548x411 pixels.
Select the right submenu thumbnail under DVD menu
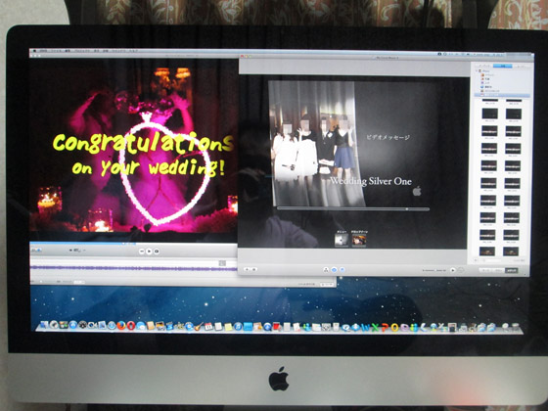[359, 240]
